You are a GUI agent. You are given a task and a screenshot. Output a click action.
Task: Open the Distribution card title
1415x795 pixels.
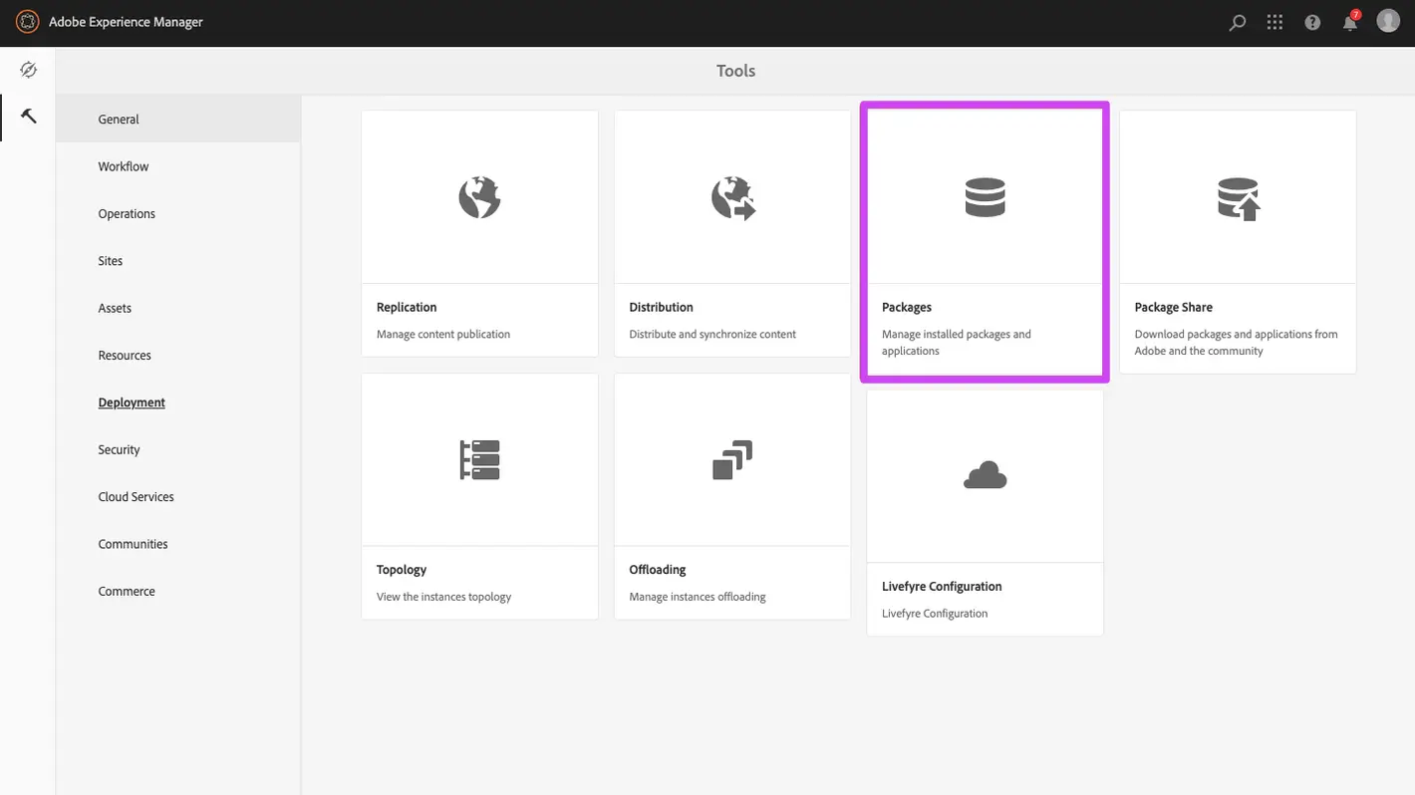[x=661, y=307]
